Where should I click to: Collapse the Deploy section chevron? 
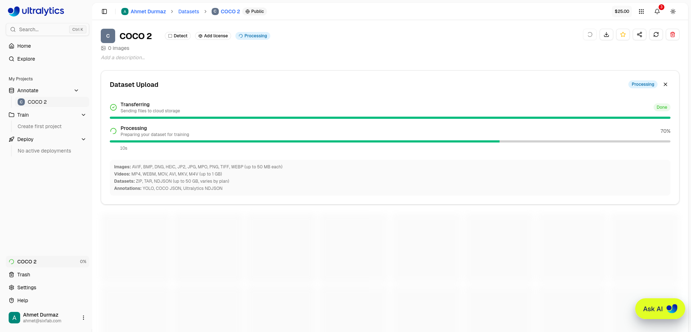point(83,139)
